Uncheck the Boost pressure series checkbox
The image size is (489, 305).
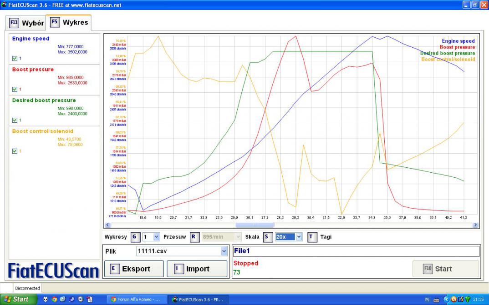coord(15,90)
